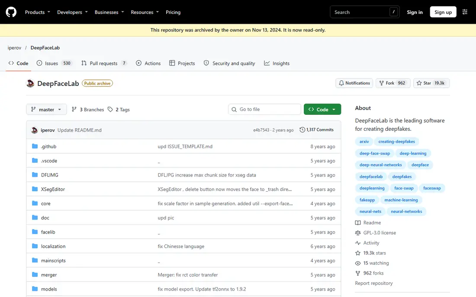This screenshot has height=297, width=476.
Task: Expand the Resources menu
Action: [145, 12]
